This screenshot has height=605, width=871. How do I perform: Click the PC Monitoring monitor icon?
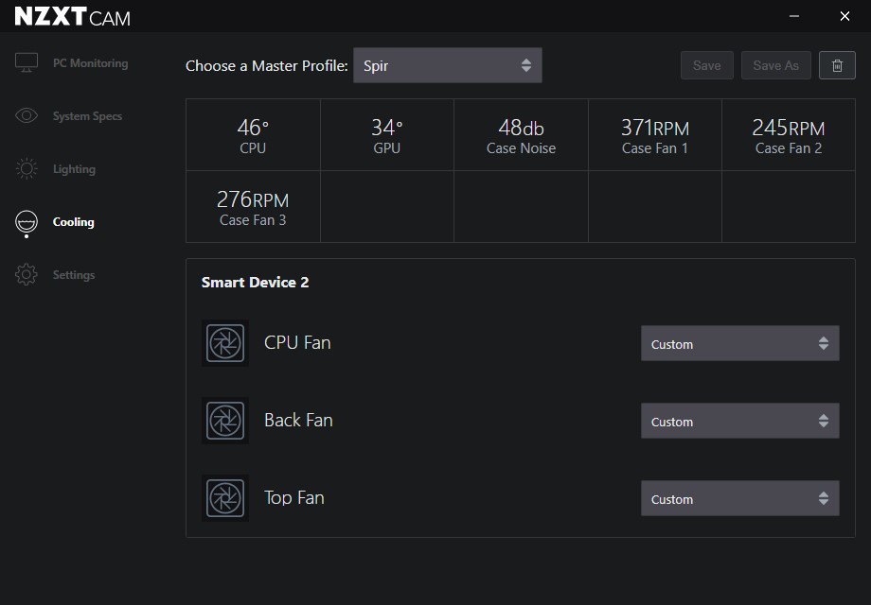coord(27,62)
